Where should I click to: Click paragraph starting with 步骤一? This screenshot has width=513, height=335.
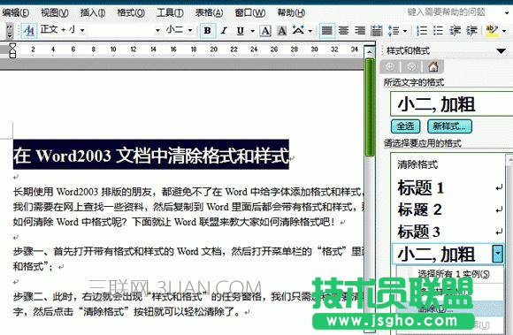point(188,259)
